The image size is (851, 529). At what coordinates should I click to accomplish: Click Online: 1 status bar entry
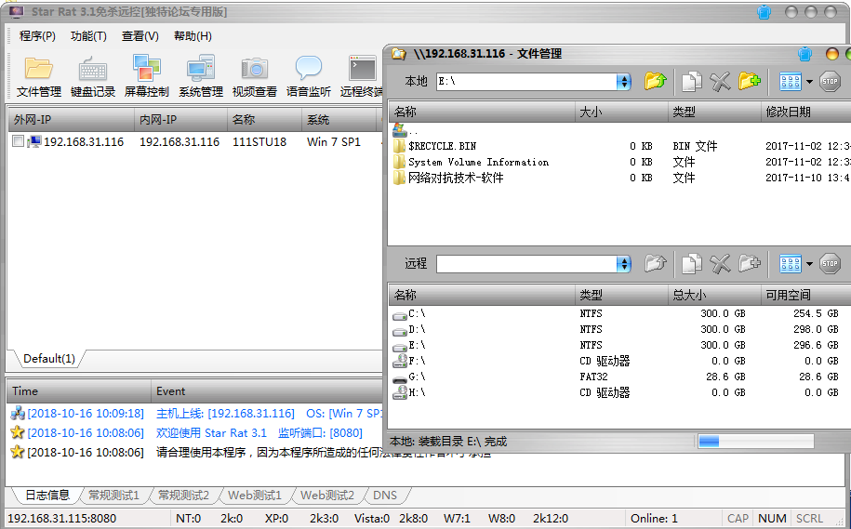click(x=654, y=518)
